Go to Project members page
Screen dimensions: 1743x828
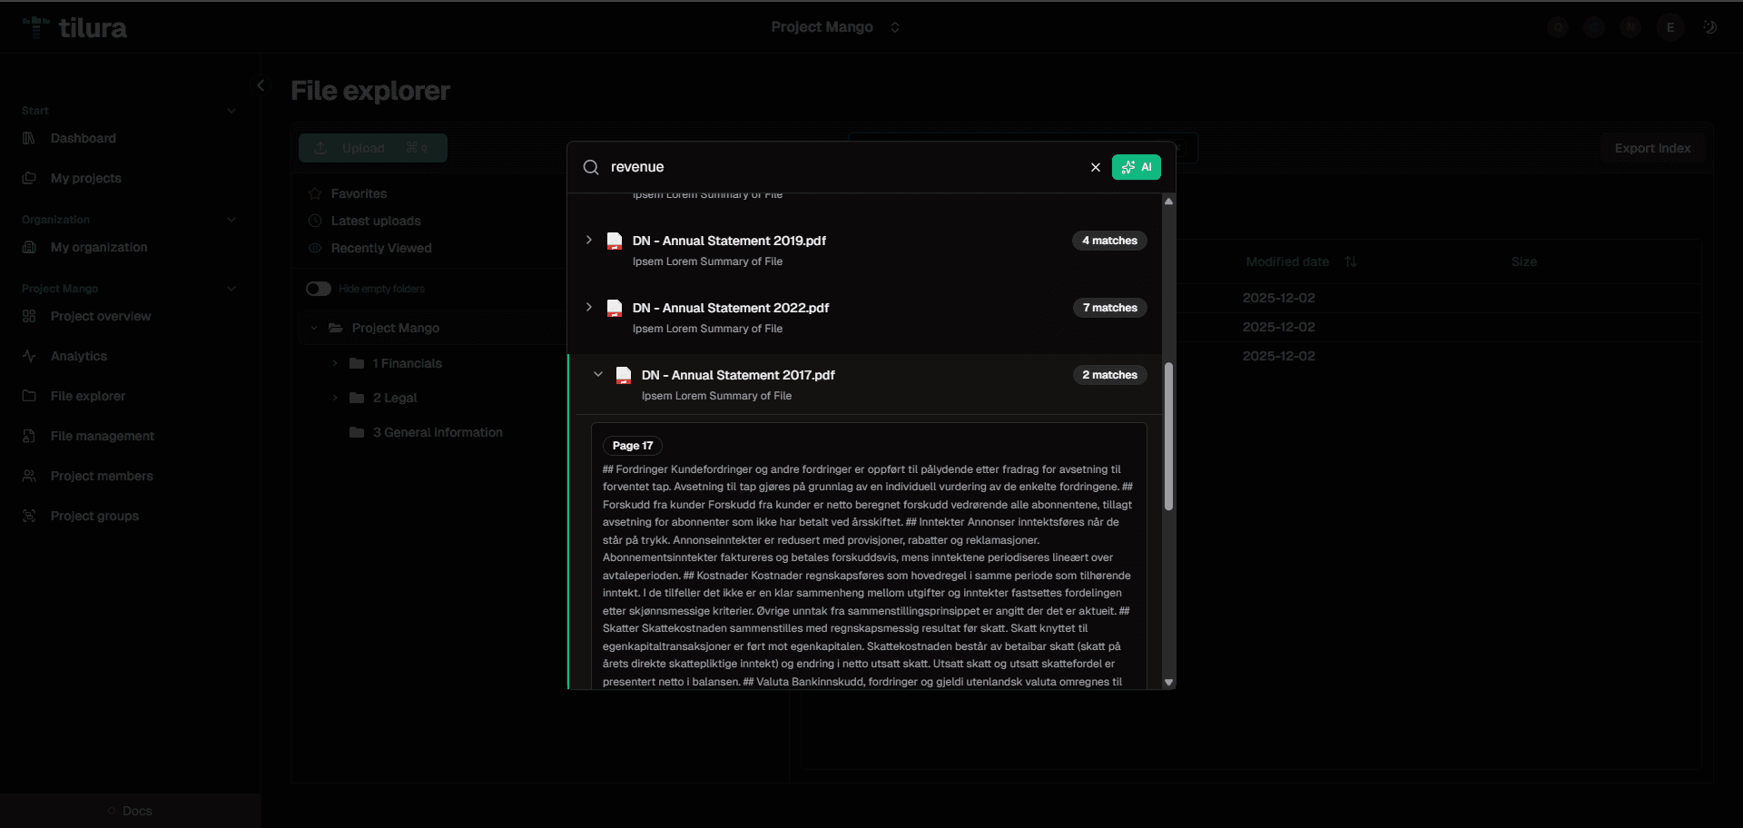pos(102,476)
